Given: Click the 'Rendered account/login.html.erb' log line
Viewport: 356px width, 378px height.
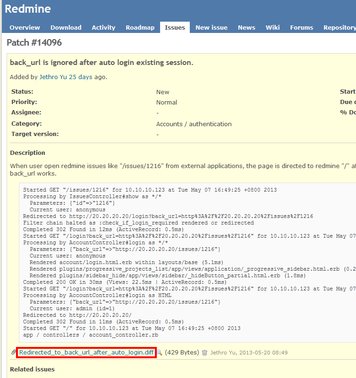Looking at the screenshot, I should coord(127,262).
